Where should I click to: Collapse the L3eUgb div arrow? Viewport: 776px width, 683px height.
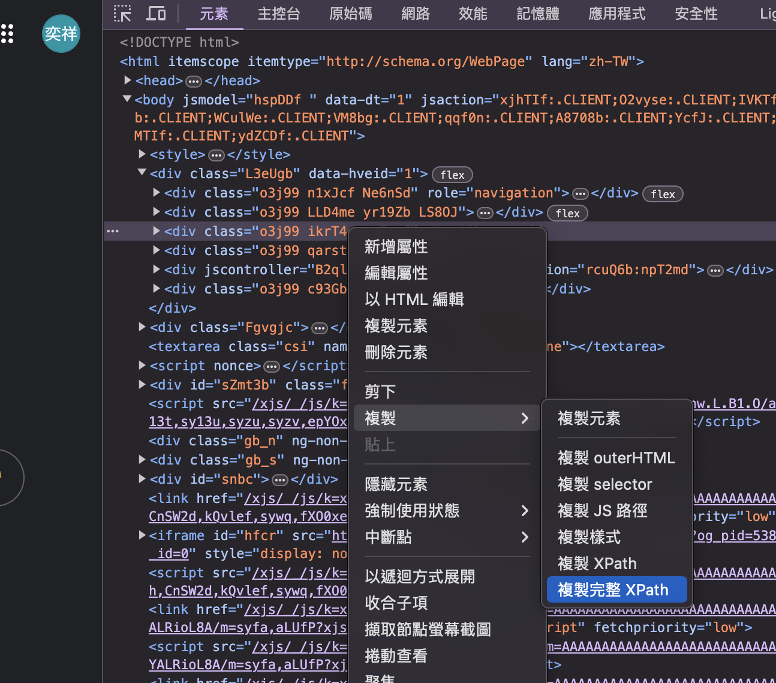[142, 173]
